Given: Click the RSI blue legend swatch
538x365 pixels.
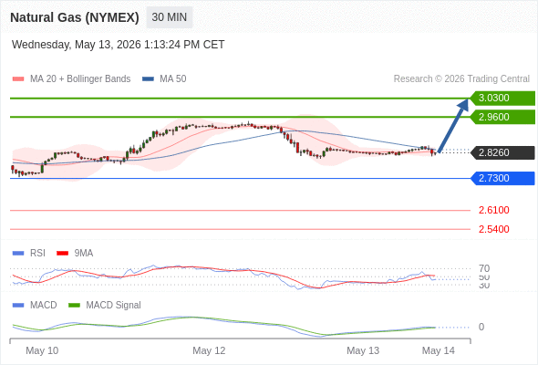Looking at the screenshot, I should click(18, 254).
